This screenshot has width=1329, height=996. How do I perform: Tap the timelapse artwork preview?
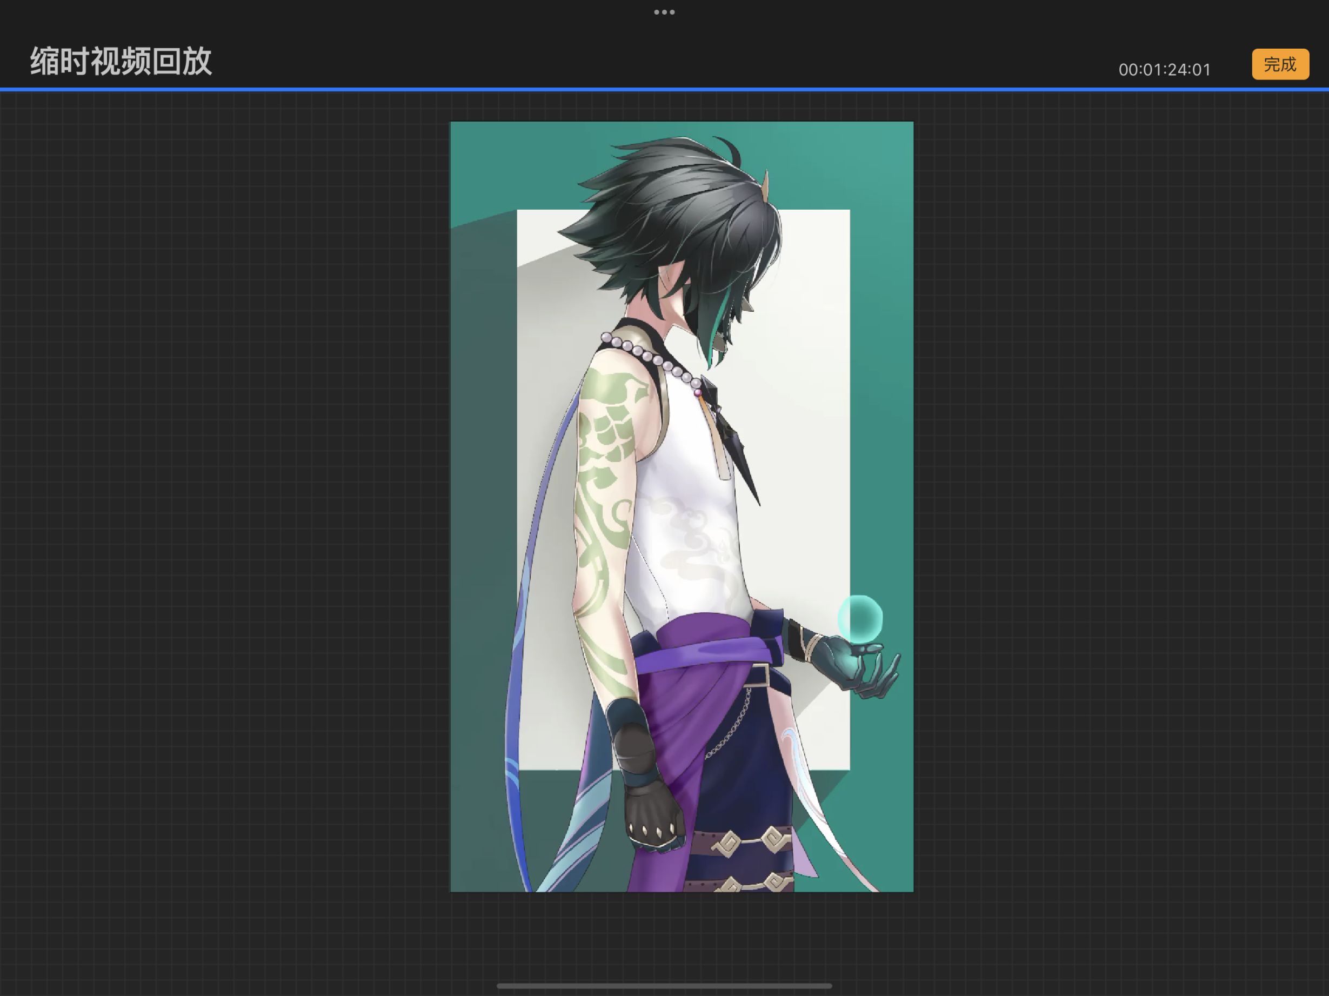(682, 506)
